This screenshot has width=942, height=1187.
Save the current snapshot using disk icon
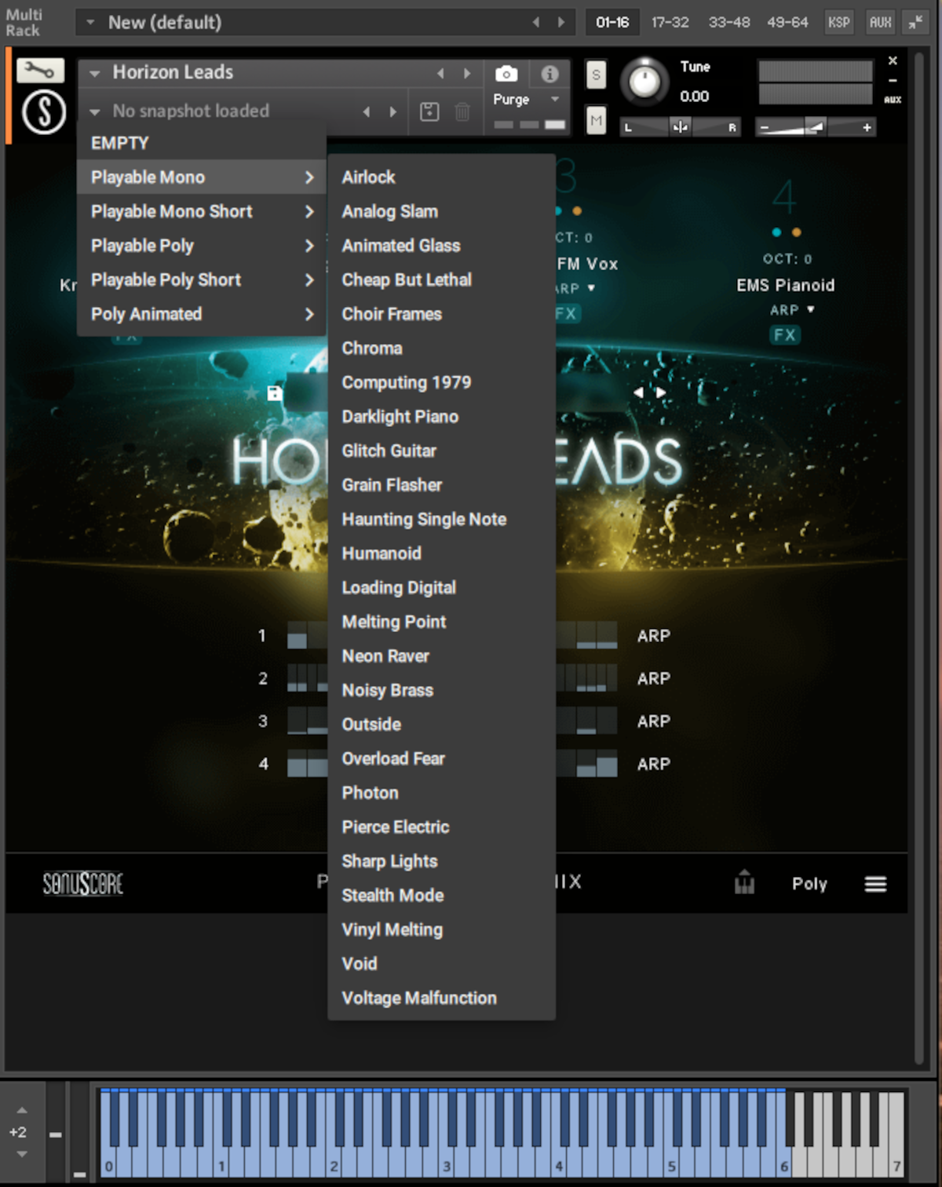pos(429,111)
